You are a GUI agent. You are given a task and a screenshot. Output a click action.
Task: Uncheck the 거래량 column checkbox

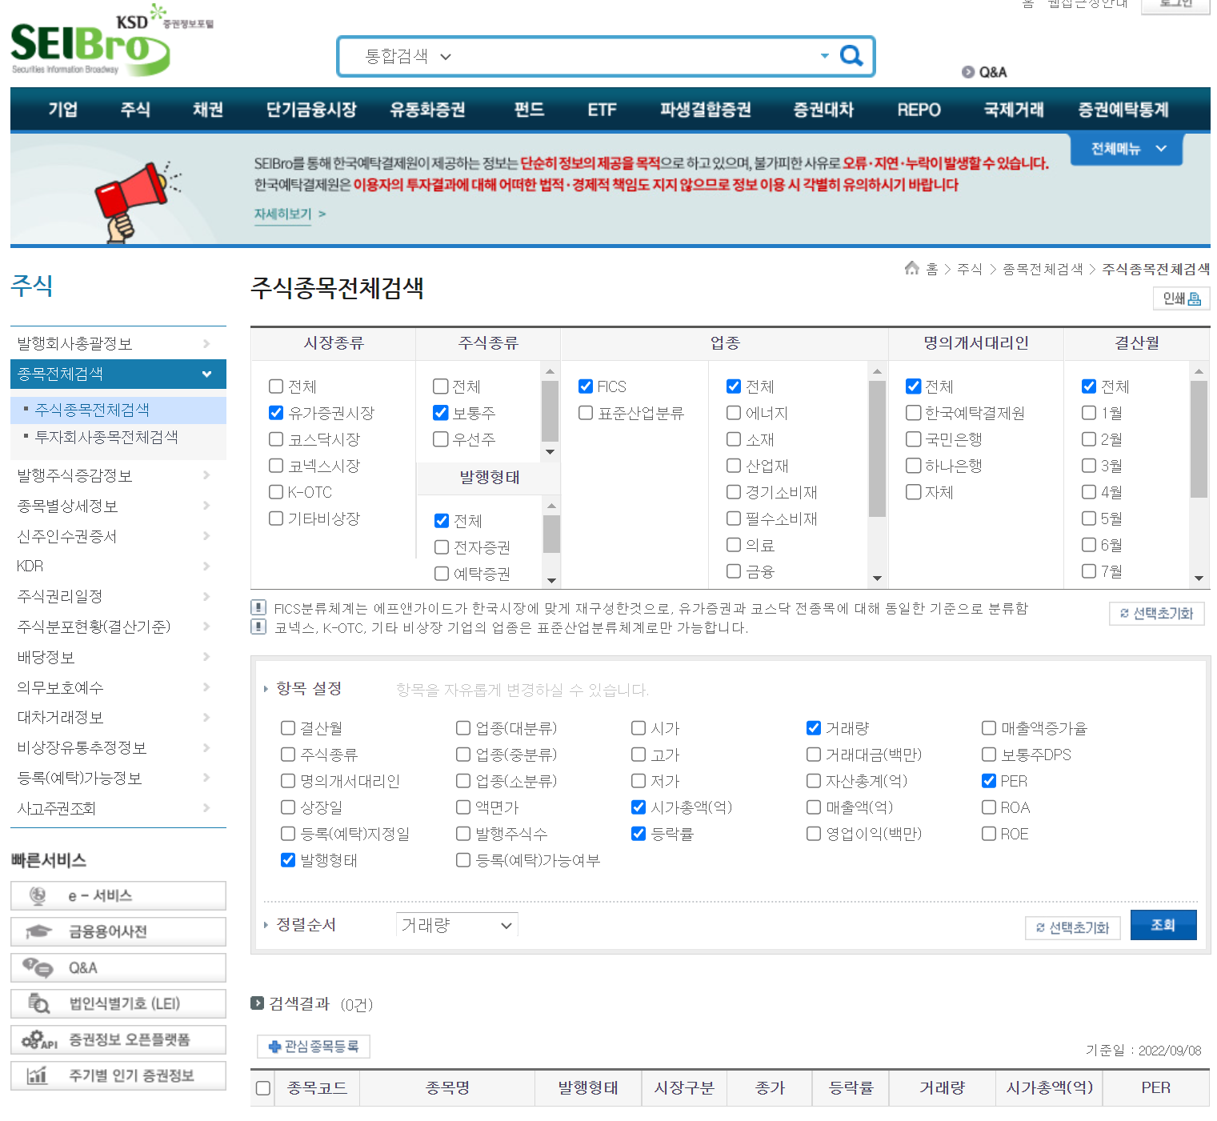pyautogui.click(x=814, y=728)
